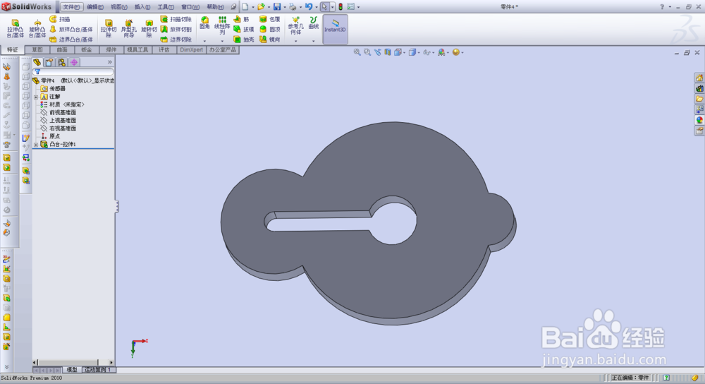Screen dimensions: 705x384
Task: Toggle the Instant3D button
Action: [x=335, y=28]
